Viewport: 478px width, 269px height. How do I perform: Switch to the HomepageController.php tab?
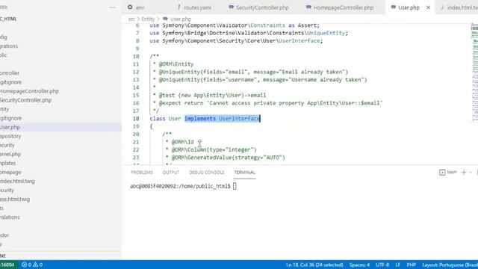pos(341,7)
